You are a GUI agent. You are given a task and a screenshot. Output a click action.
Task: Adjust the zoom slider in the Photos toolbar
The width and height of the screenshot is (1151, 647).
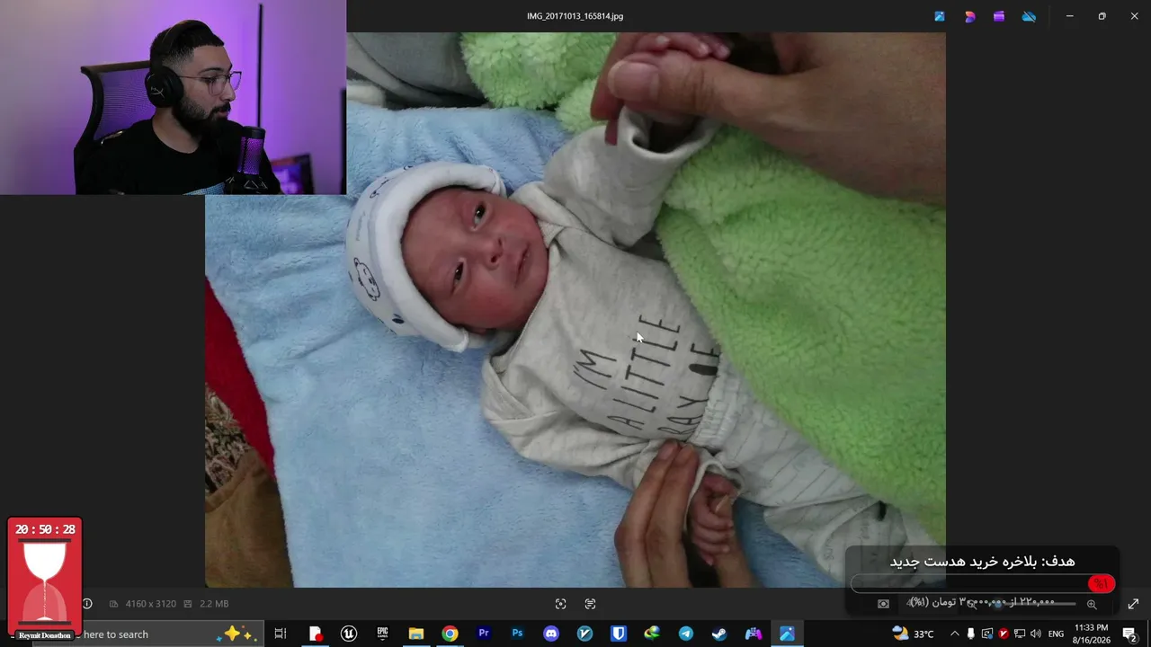[1036, 604]
